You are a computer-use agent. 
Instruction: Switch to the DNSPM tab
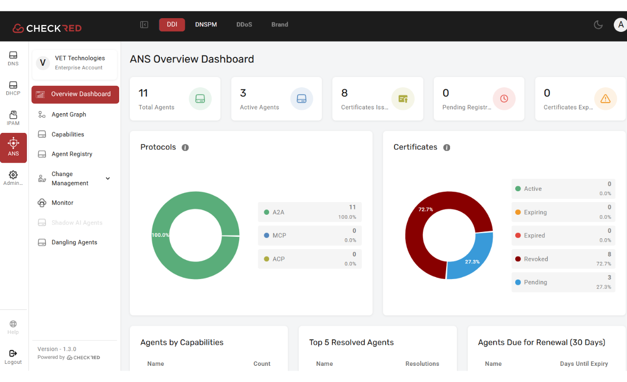point(206,25)
